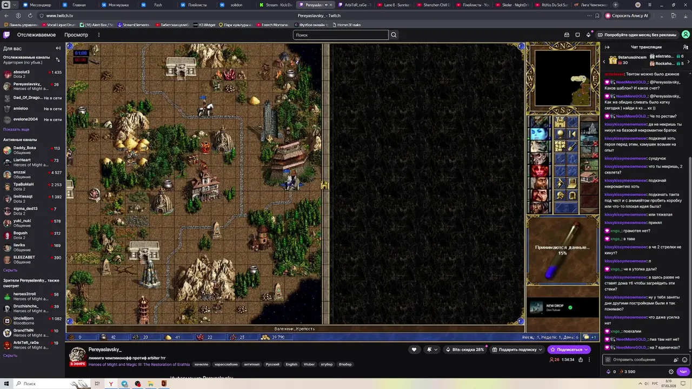Switch to the 'Stream - Kick' browser tab
The image size is (692, 389).
[276, 5]
